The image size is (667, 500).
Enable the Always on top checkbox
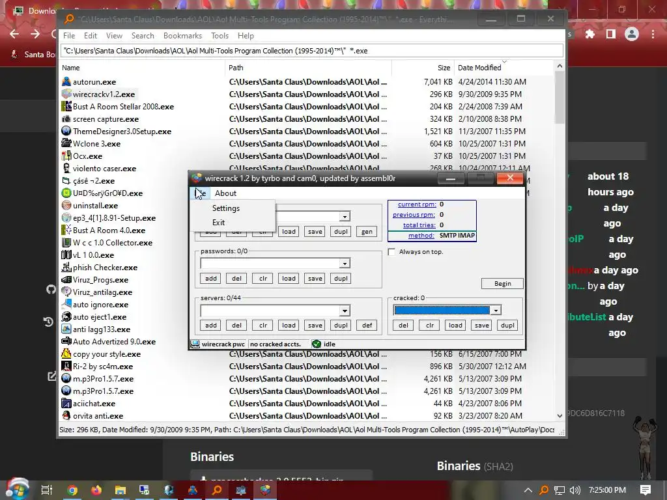pyautogui.click(x=391, y=252)
